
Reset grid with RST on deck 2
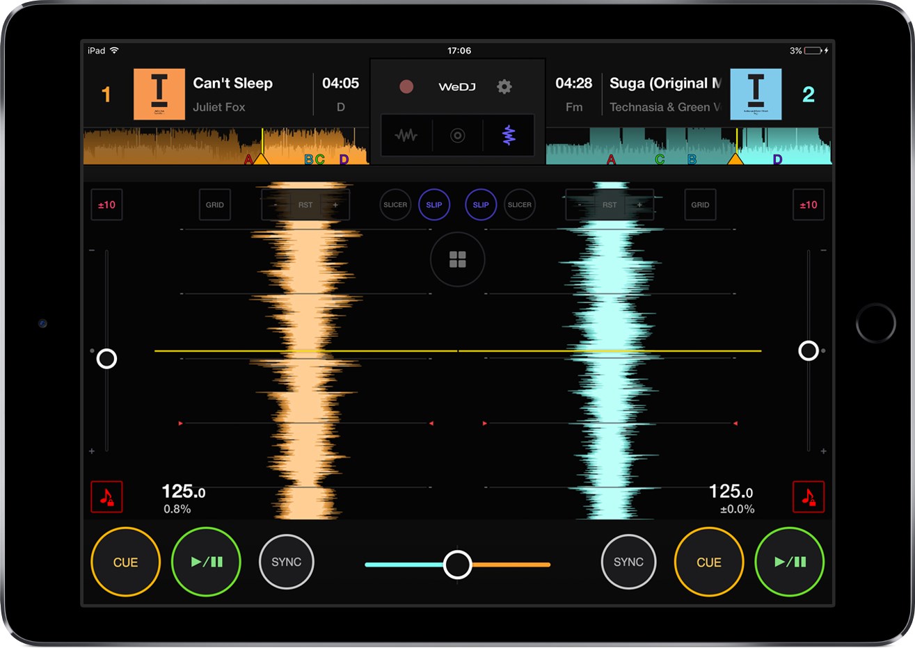point(610,204)
